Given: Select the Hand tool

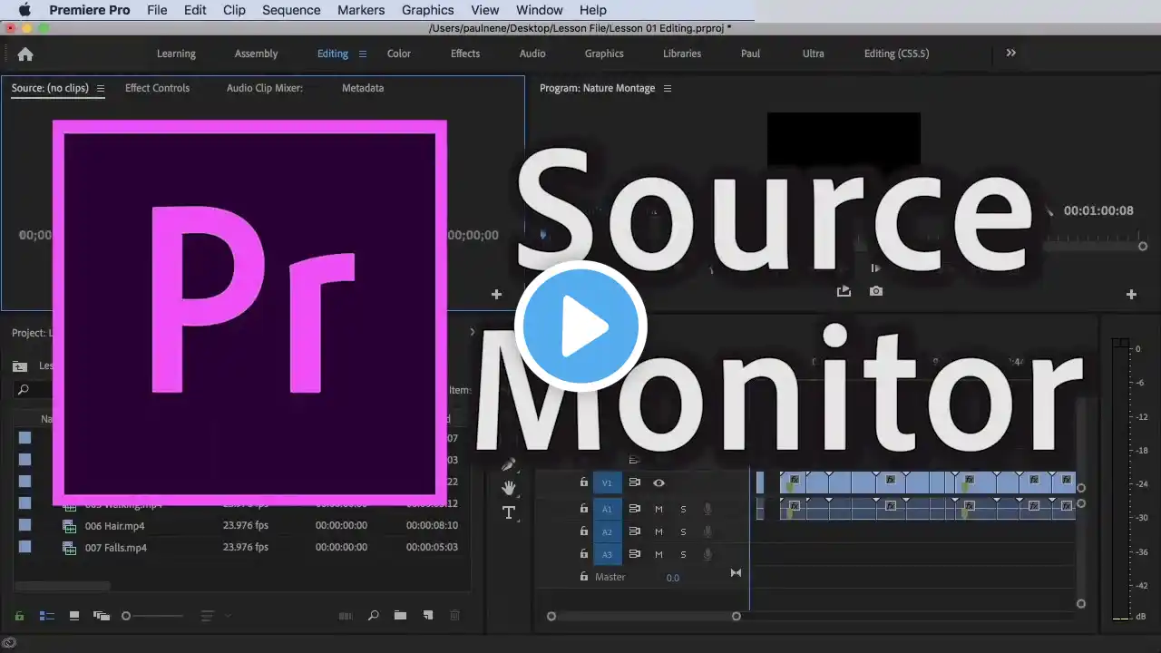Looking at the screenshot, I should pos(509,488).
